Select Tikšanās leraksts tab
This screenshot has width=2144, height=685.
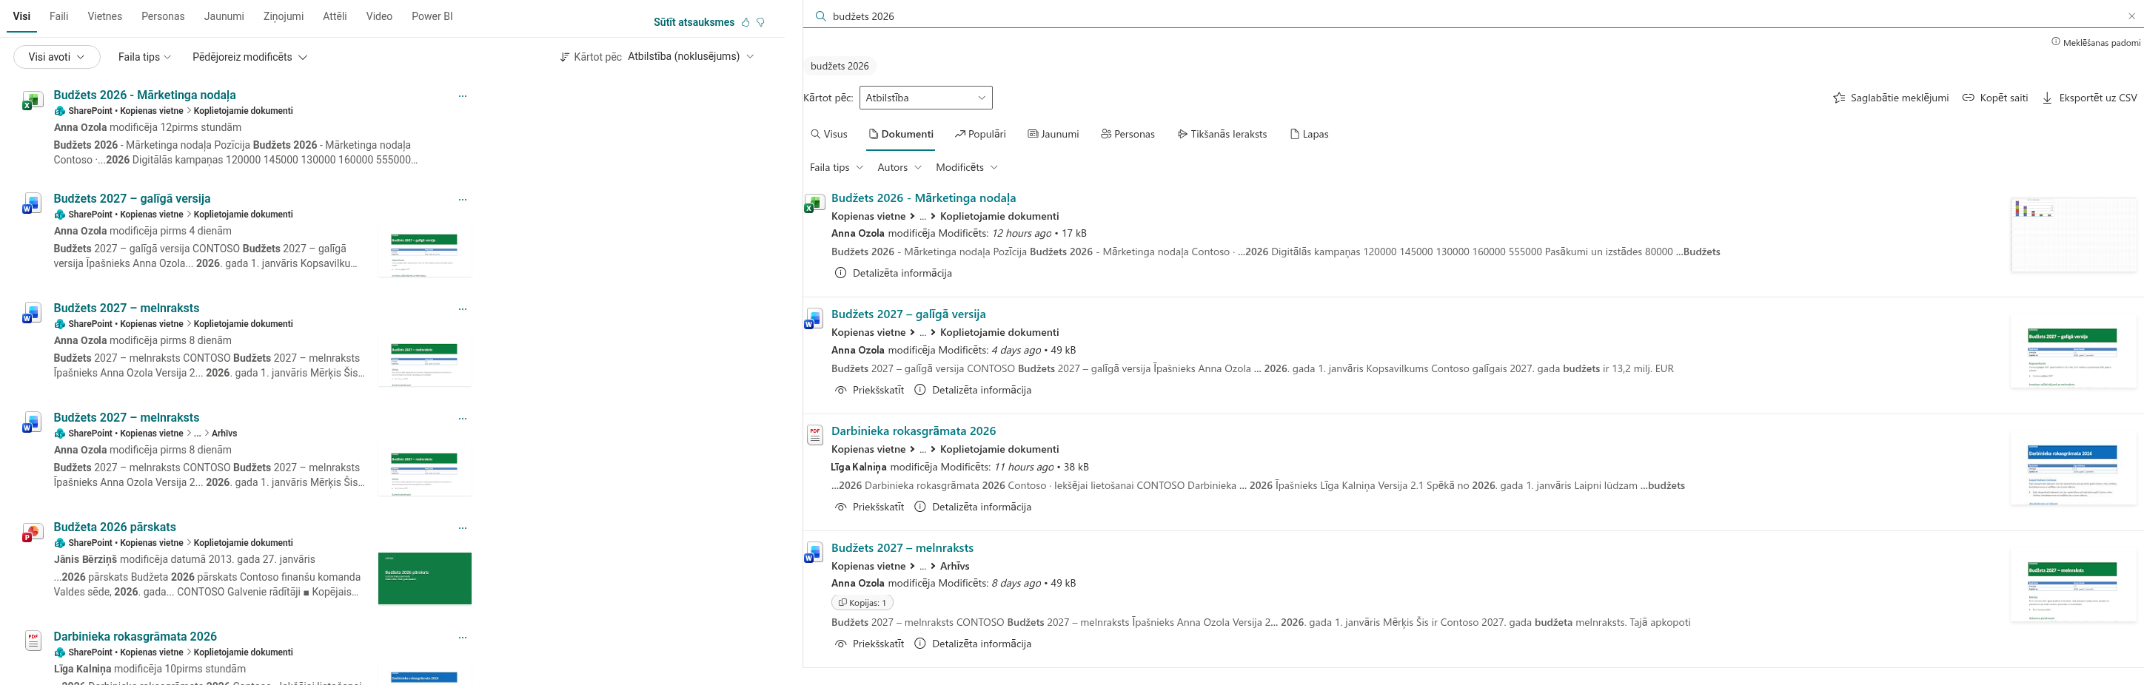pos(1222,134)
